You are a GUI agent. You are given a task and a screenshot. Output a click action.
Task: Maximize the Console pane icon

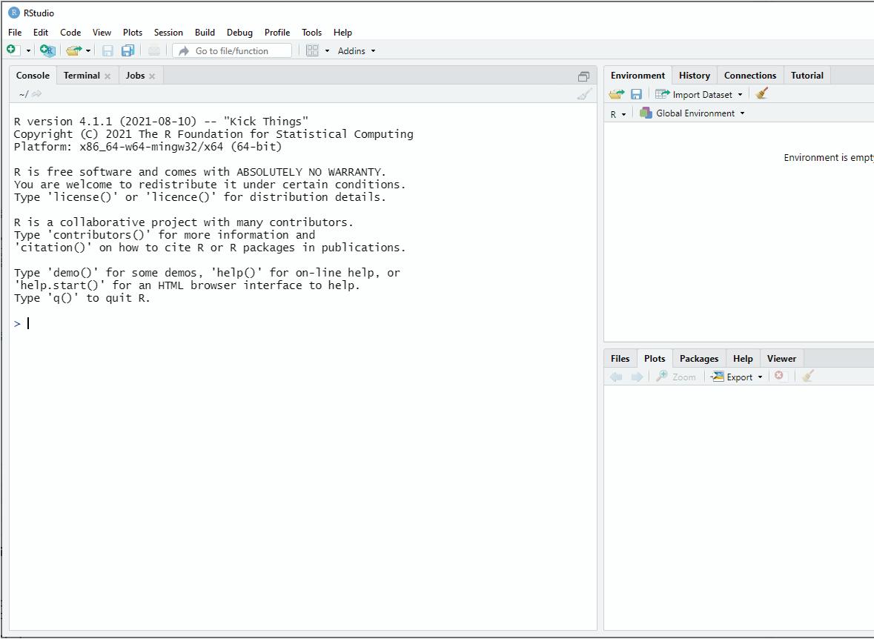(583, 76)
